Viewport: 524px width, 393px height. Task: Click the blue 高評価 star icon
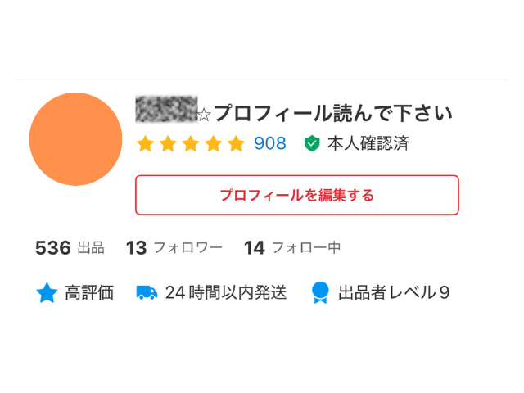click(47, 292)
